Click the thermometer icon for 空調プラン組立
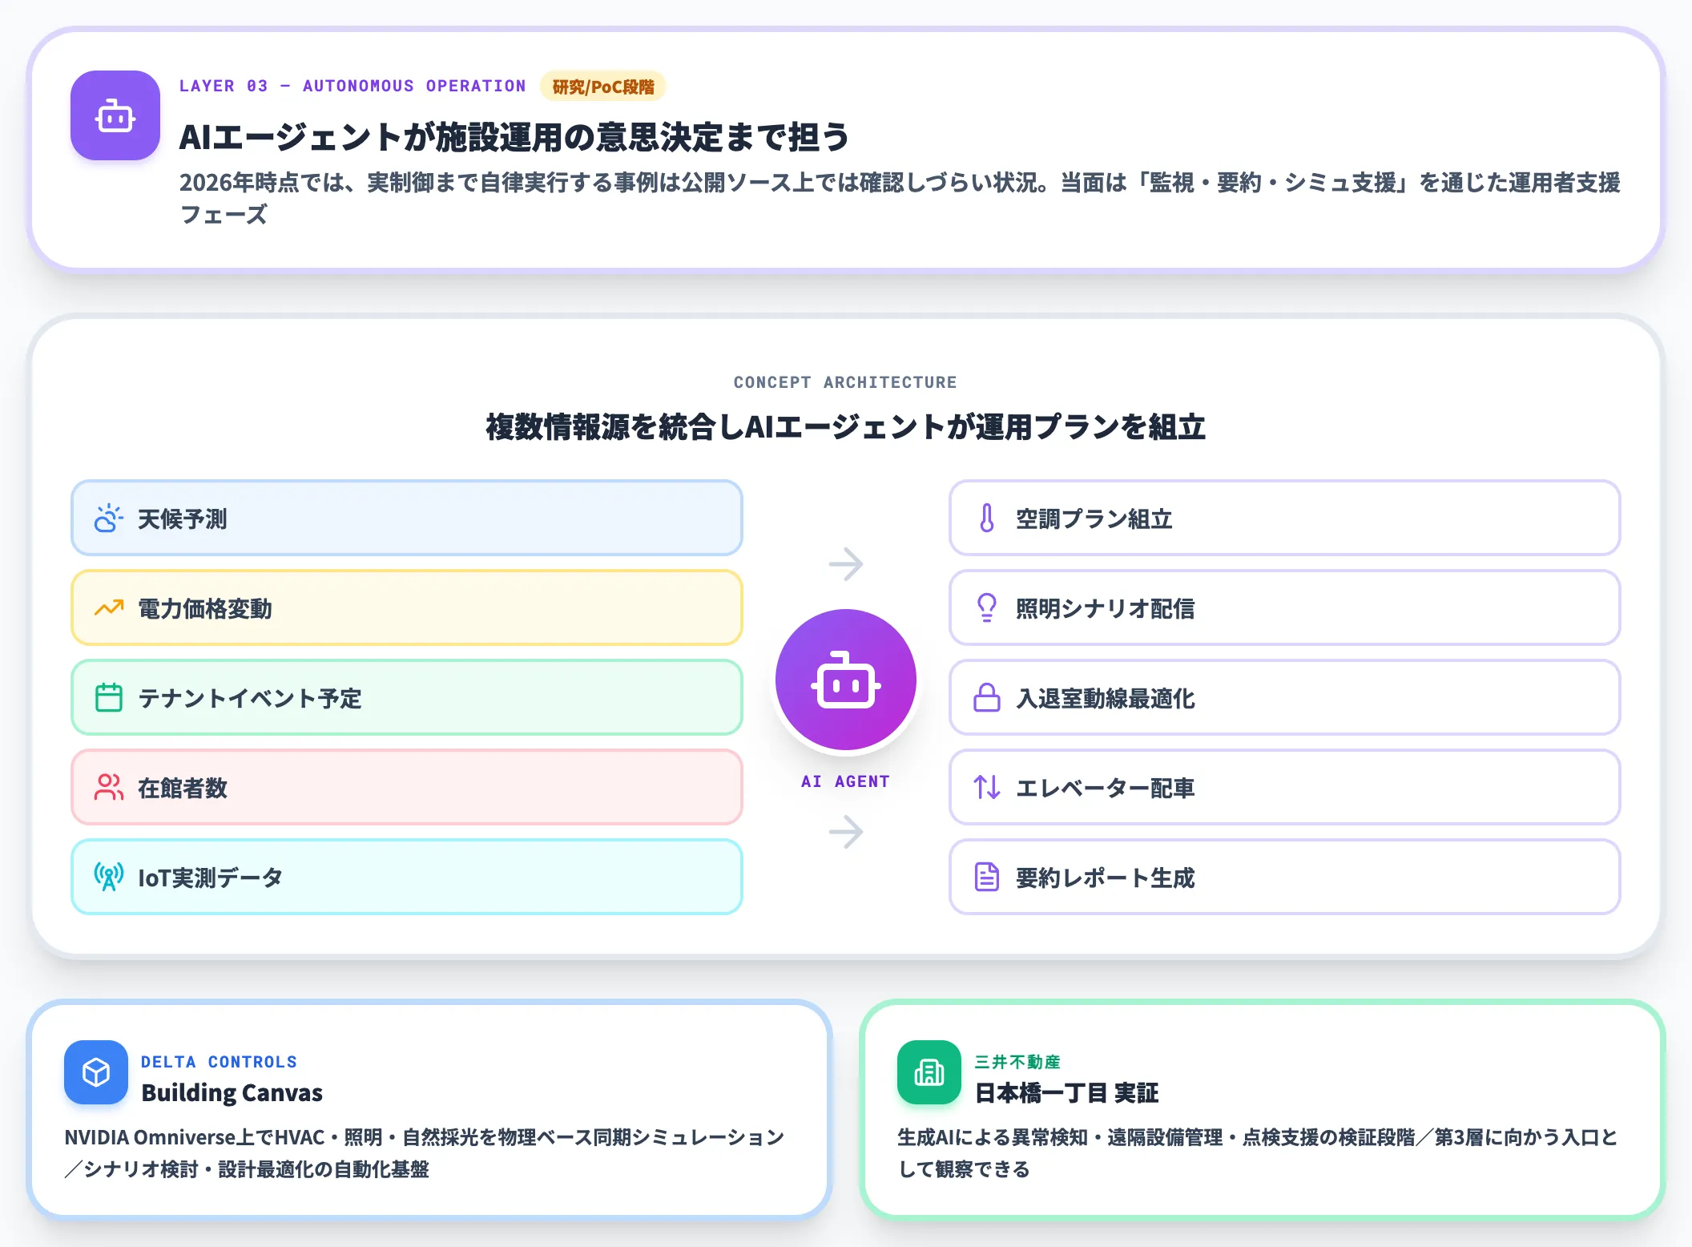This screenshot has width=1692, height=1247. pos(987,519)
